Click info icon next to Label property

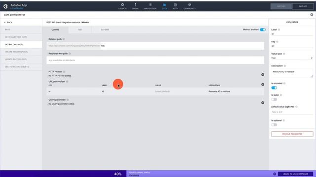(x=279, y=29)
